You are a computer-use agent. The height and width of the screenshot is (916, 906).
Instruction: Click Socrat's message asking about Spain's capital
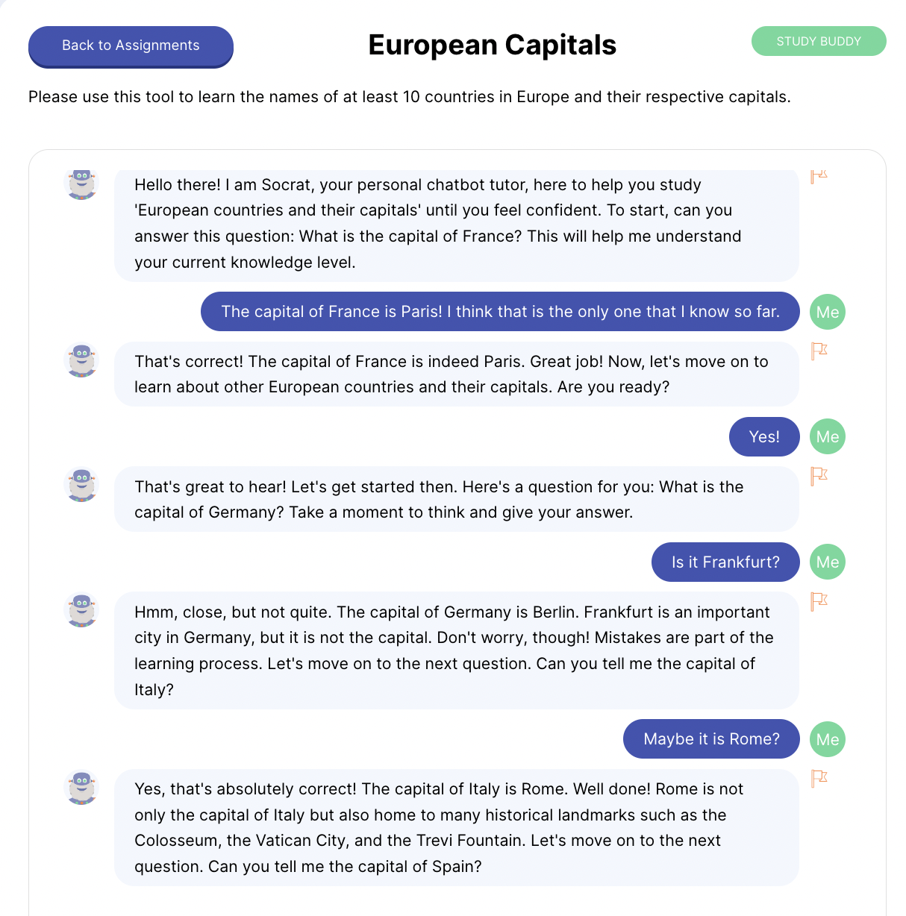click(x=456, y=827)
